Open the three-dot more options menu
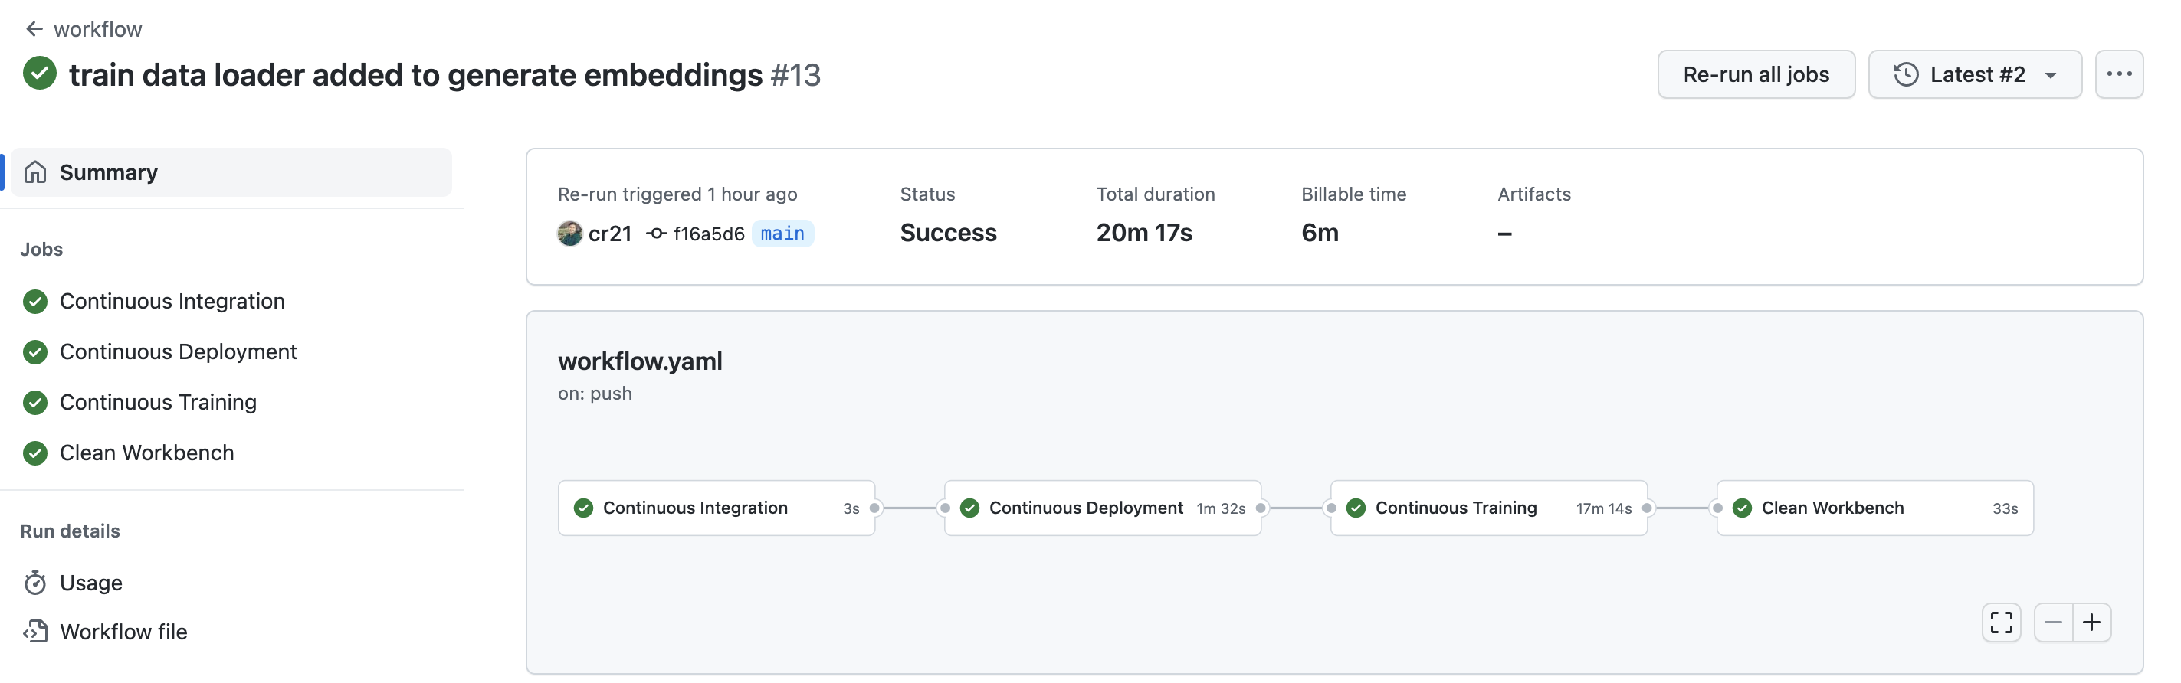 tap(2118, 74)
